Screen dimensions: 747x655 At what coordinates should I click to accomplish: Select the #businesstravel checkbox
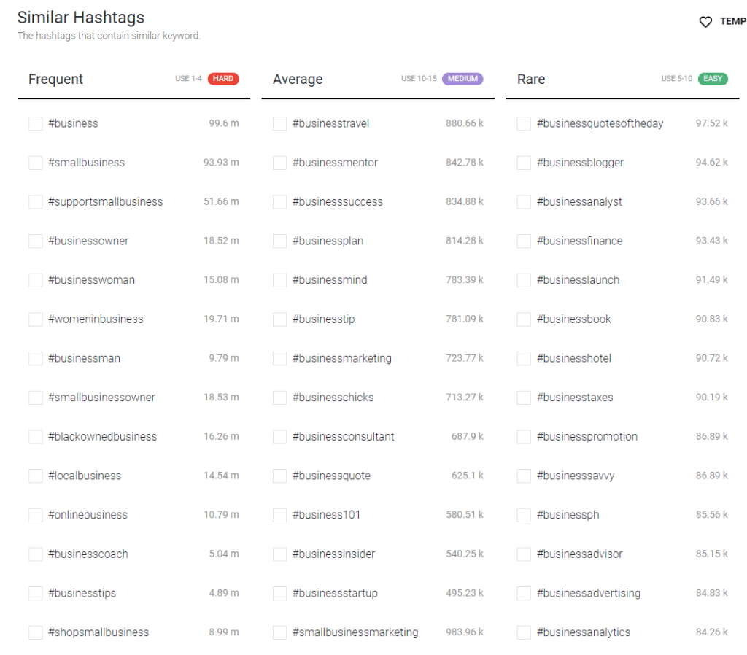click(279, 123)
